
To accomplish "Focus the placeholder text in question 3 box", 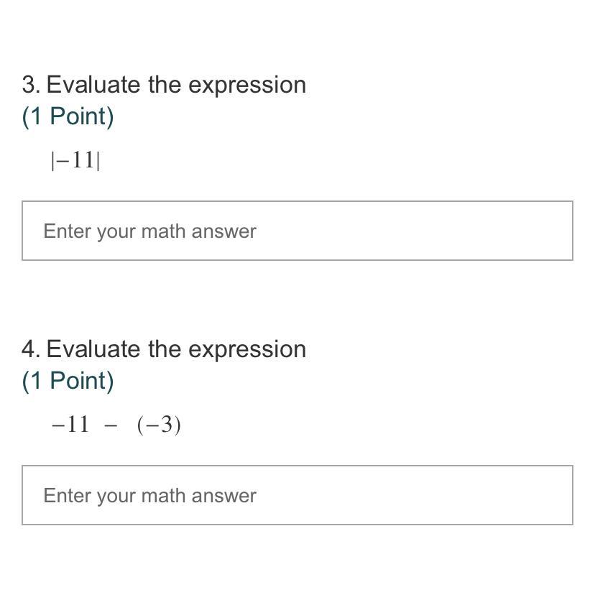I will point(150,231).
